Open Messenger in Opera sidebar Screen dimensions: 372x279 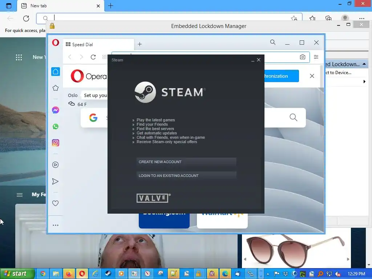(56, 110)
